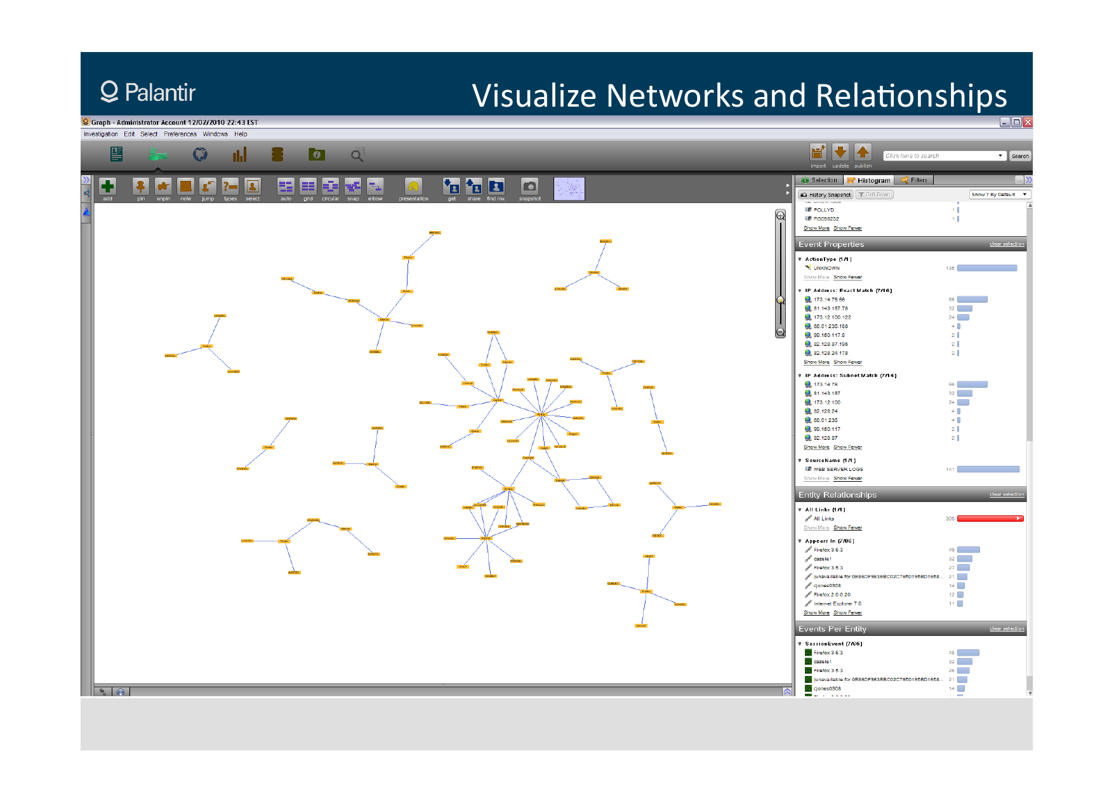Click the get icon

(x=451, y=186)
